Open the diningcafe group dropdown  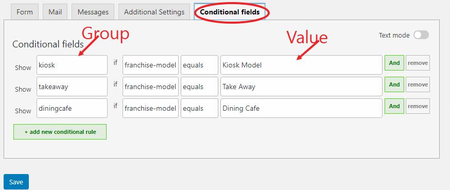pyautogui.click(x=72, y=108)
